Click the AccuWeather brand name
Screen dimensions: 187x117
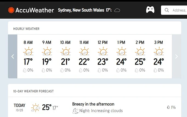point(35,10)
